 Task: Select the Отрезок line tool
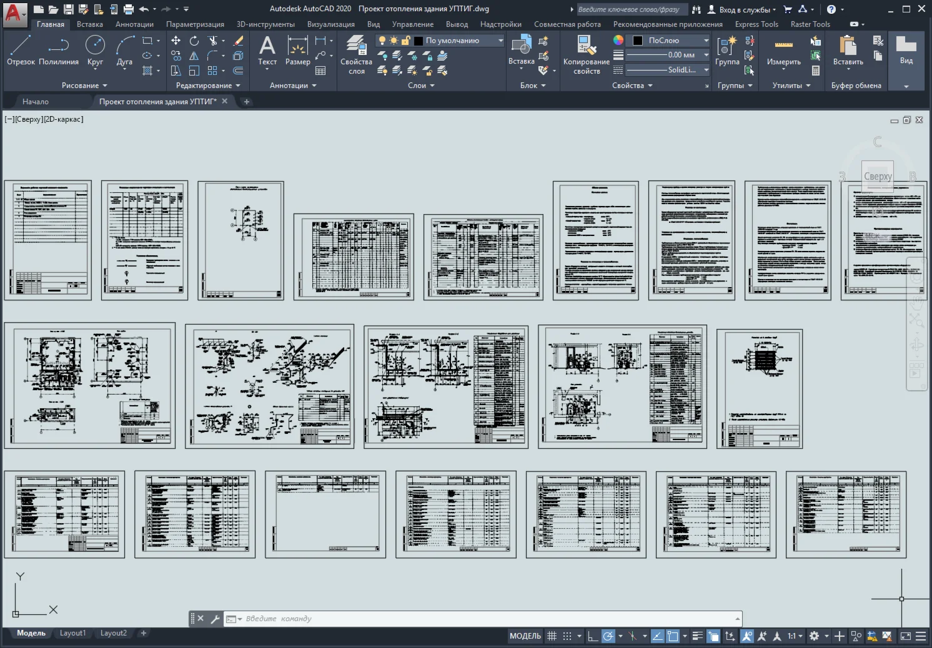21,50
